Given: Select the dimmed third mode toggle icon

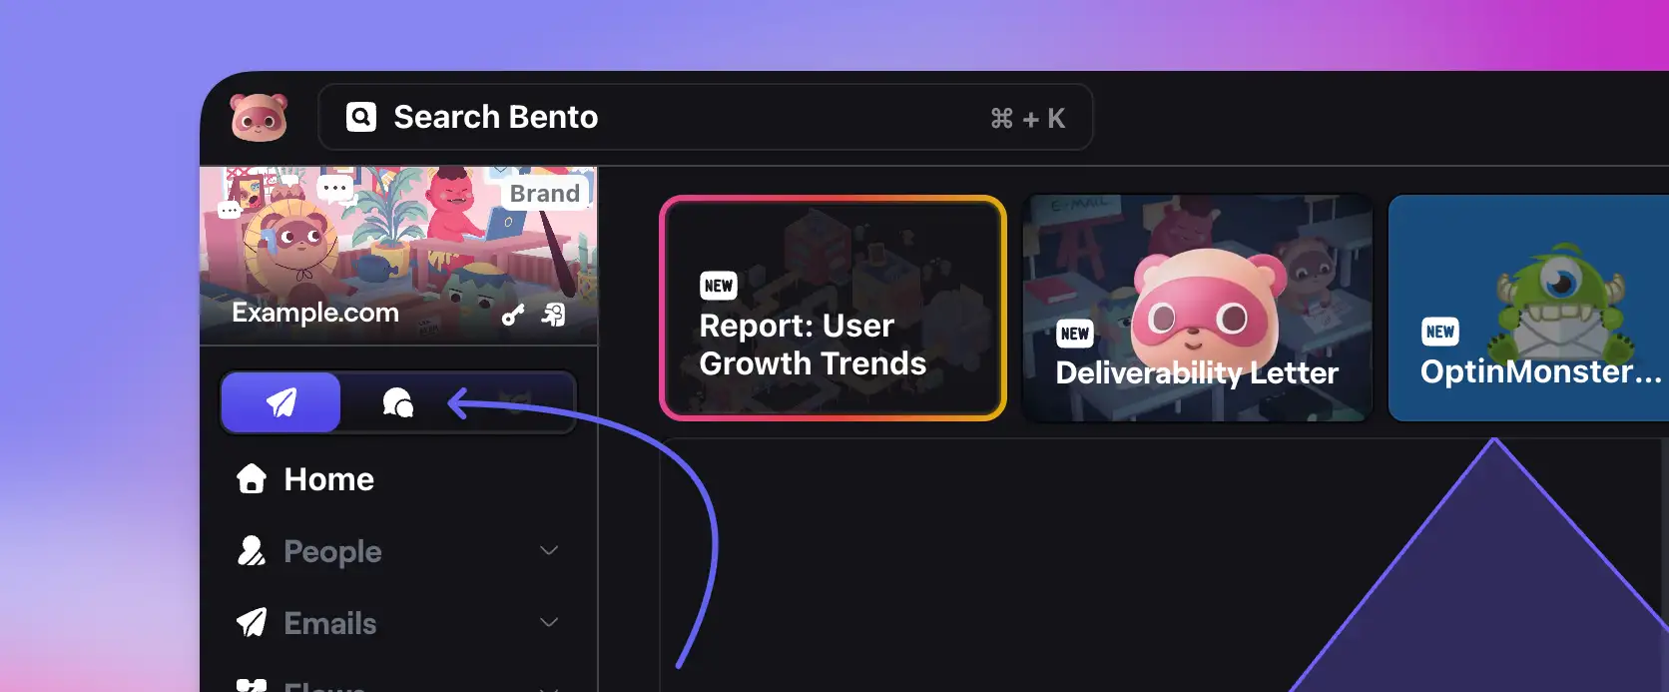Looking at the screenshot, I should pos(515,402).
